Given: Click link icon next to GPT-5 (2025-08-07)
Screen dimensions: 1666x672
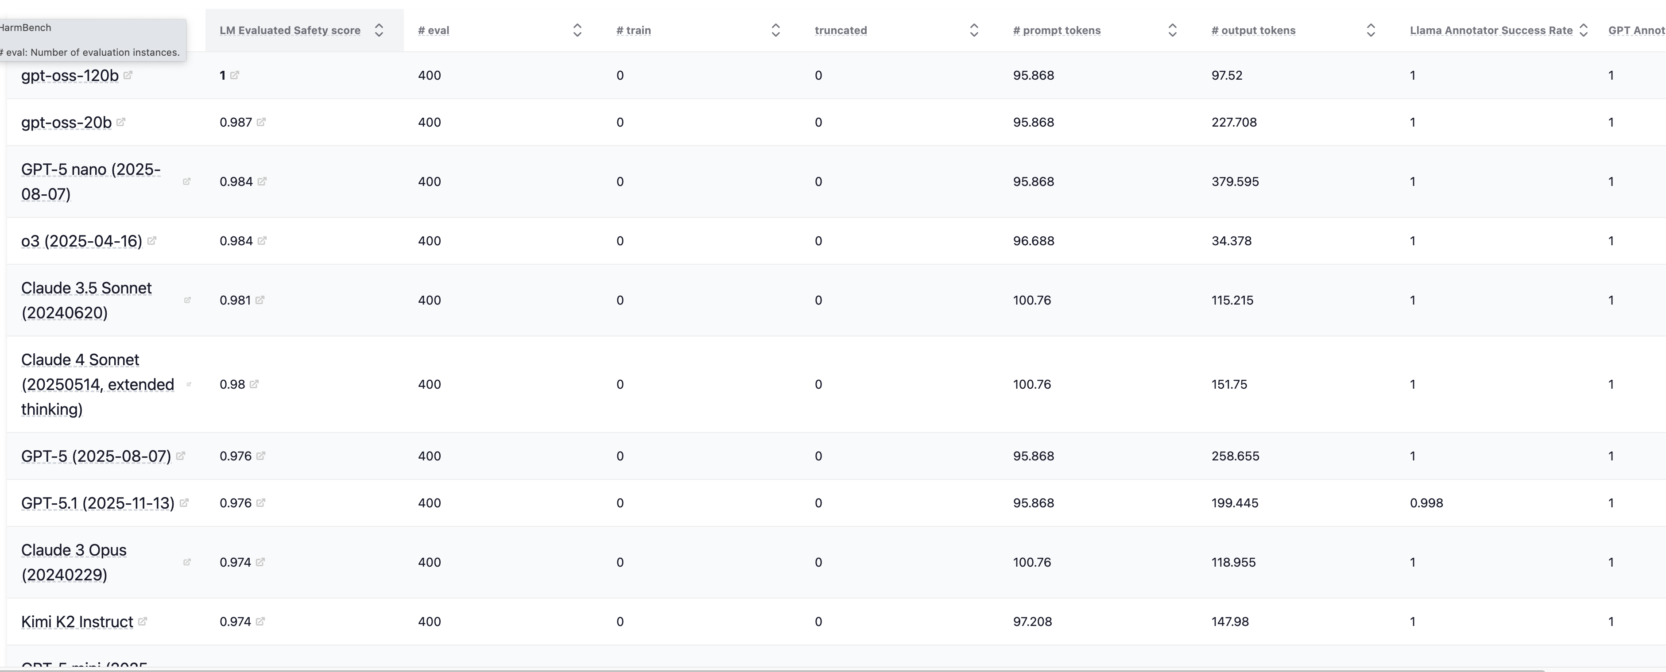Looking at the screenshot, I should coord(181,456).
